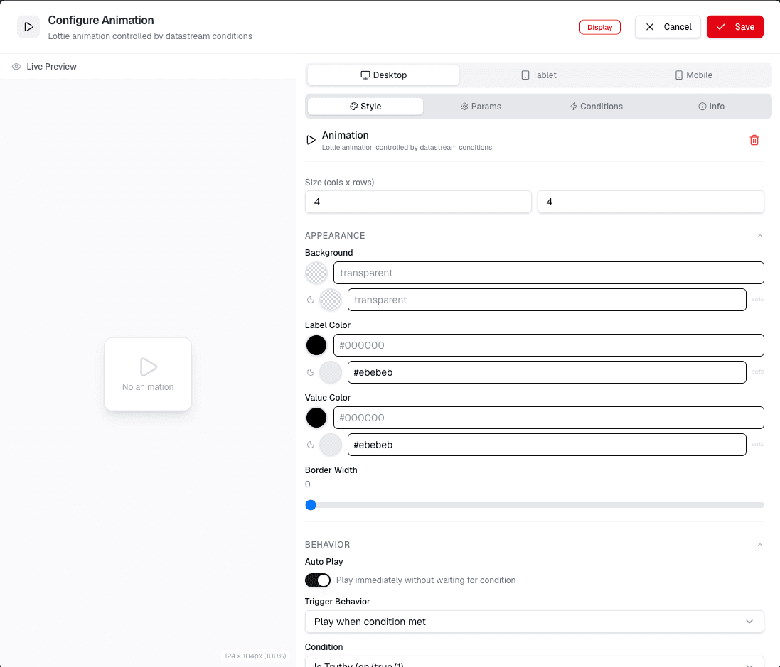Click the Cancel button
This screenshot has width=780, height=667.
pos(668,27)
